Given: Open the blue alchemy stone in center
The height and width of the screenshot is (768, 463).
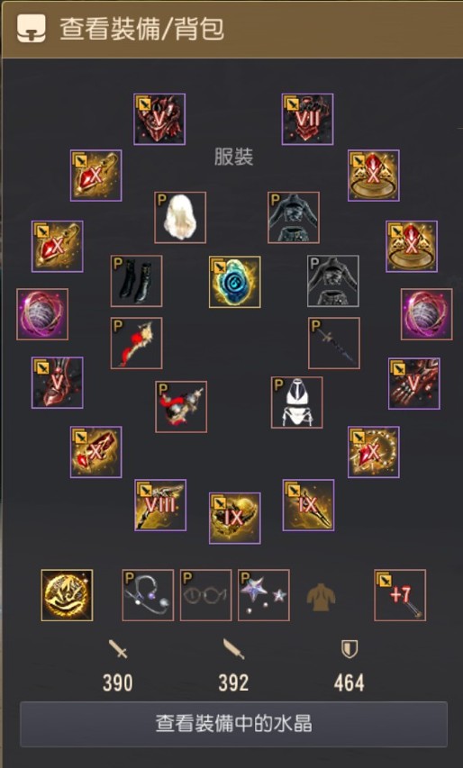Looking at the screenshot, I should (235, 282).
